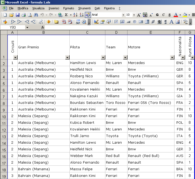Screen dimensions: 195x179
Task: Click the Trace Dependents icon
Action: (27, 22)
